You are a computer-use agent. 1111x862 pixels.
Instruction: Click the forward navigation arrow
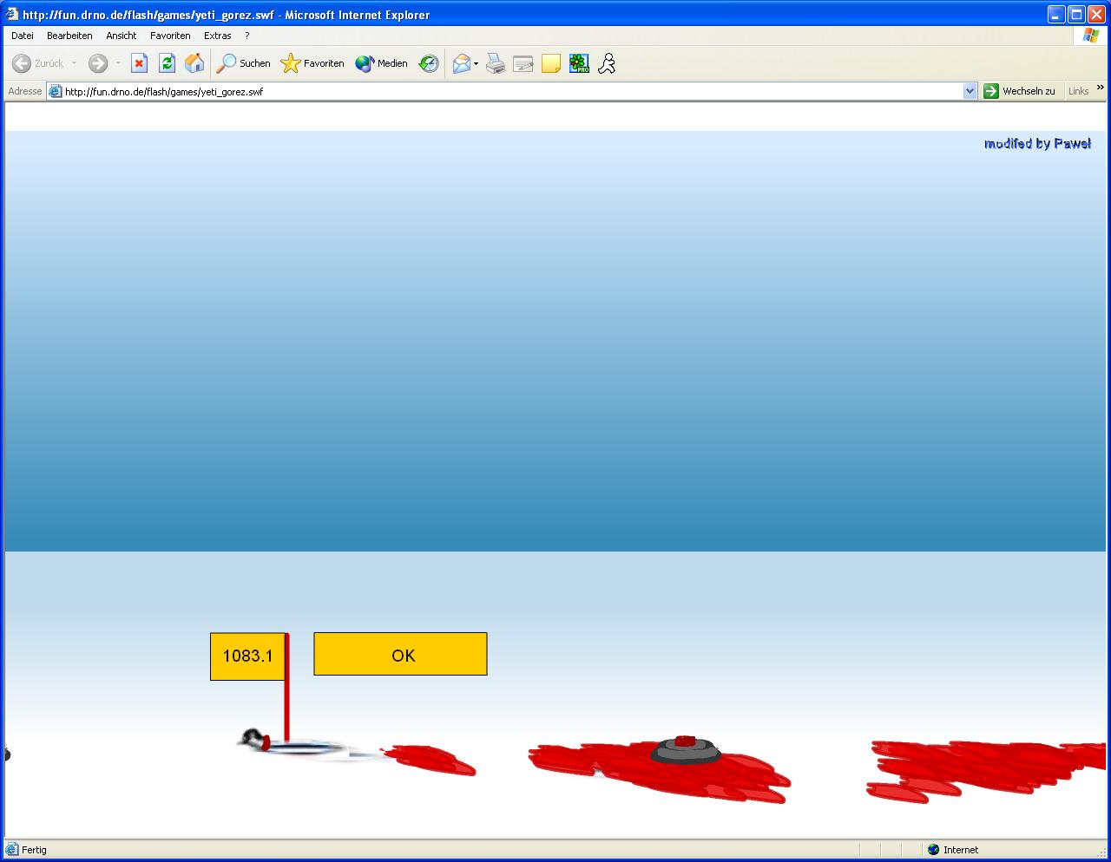point(98,63)
